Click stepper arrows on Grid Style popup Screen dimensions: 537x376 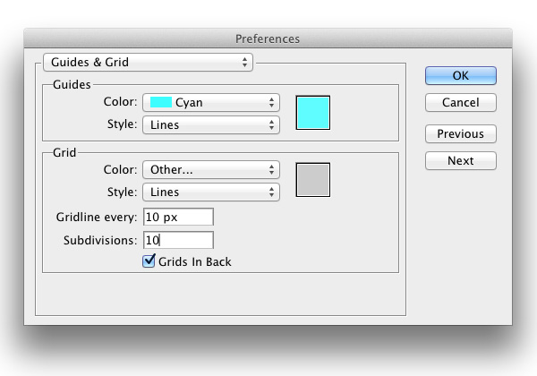click(x=271, y=192)
